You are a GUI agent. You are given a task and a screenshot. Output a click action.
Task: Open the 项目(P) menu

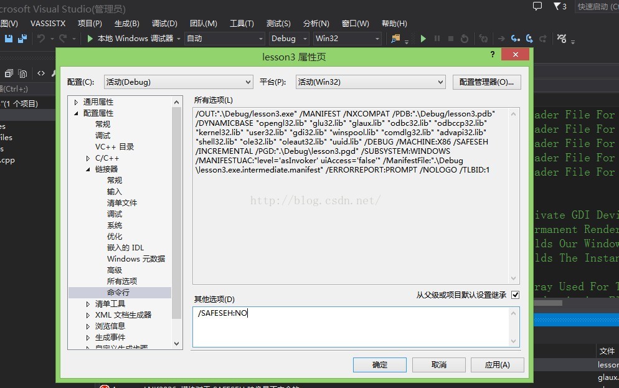90,23
